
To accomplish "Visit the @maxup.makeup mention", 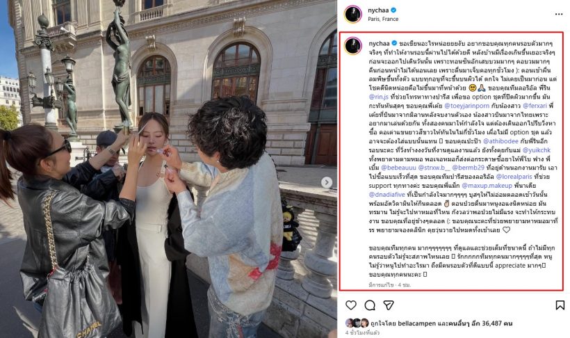I will [x=487, y=186].
